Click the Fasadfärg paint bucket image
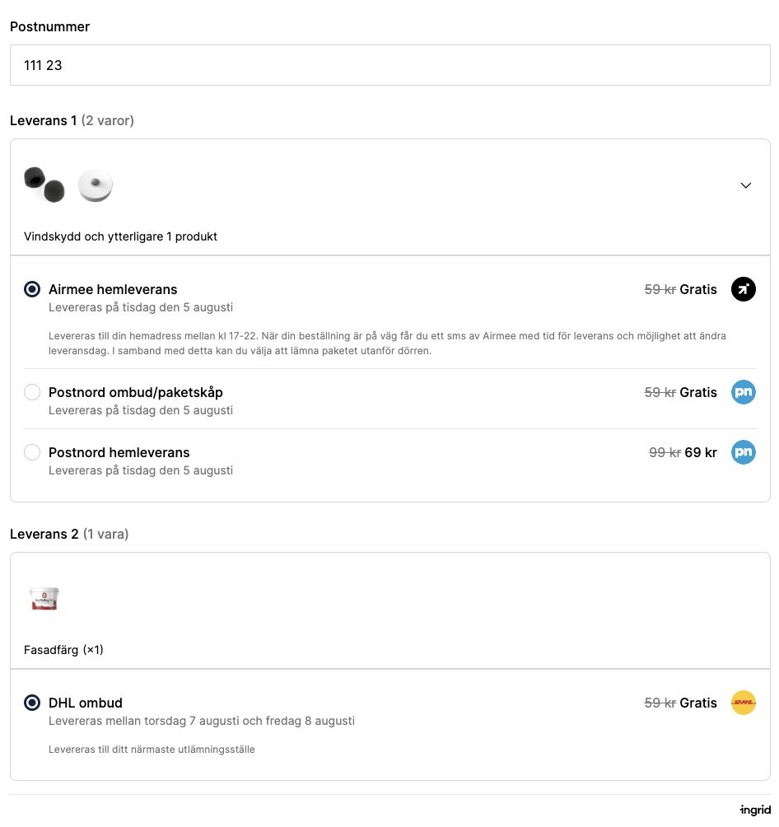The height and width of the screenshot is (827, 779). (44, 599)
